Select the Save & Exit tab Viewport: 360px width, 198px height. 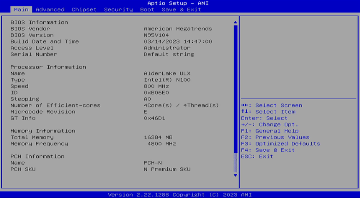(181, 10)
